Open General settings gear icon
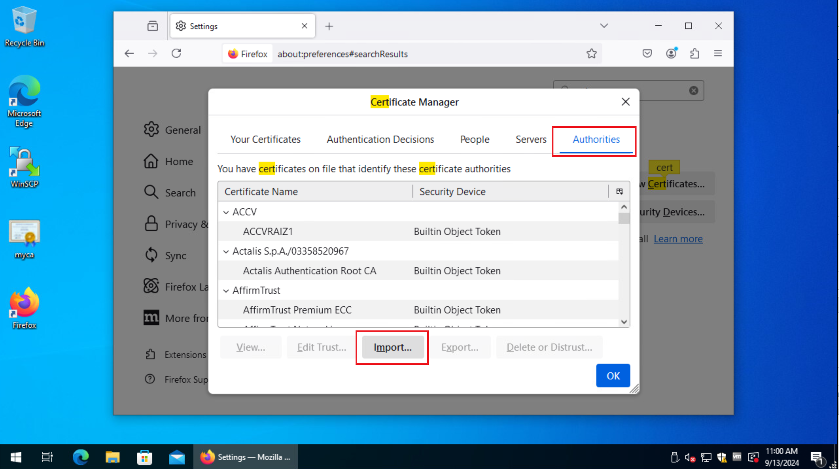The height and width of the screenshot is (469, 839). tap(151, 129)
